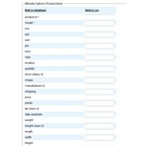Screen dimensions: 146x146
Task: Focus the quantity csv text box
Action: coord(100,69)
